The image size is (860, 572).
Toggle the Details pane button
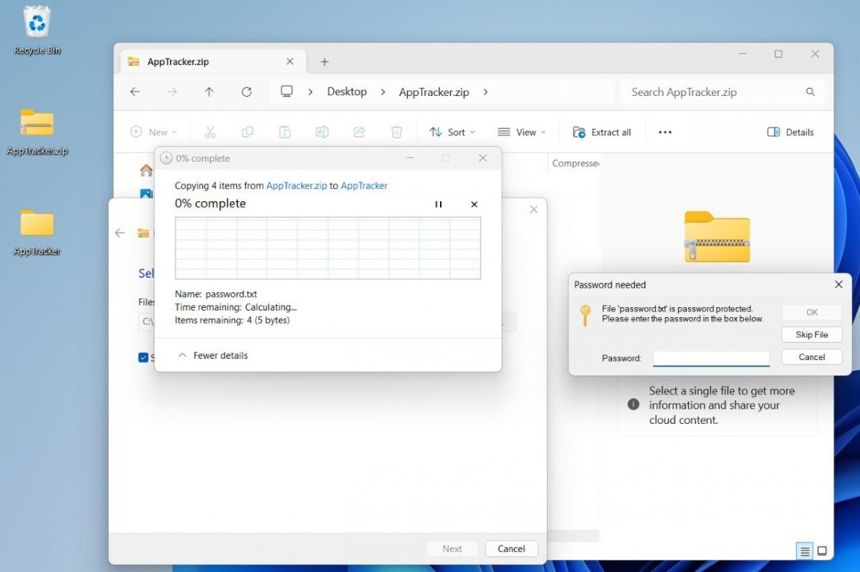[x=790, y=132]
